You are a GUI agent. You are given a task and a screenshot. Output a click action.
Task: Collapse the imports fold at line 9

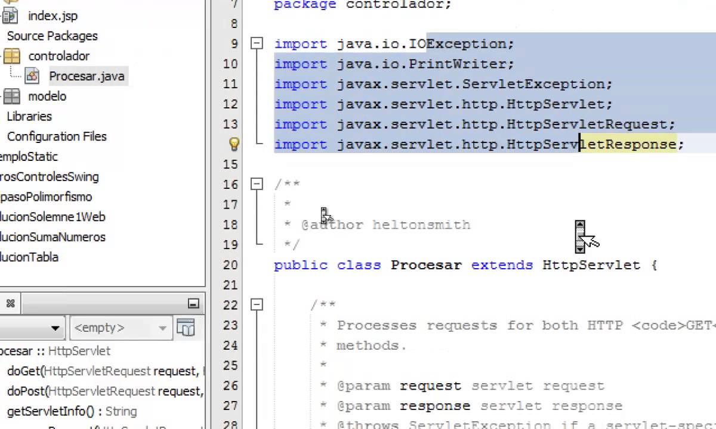[257, 43]
